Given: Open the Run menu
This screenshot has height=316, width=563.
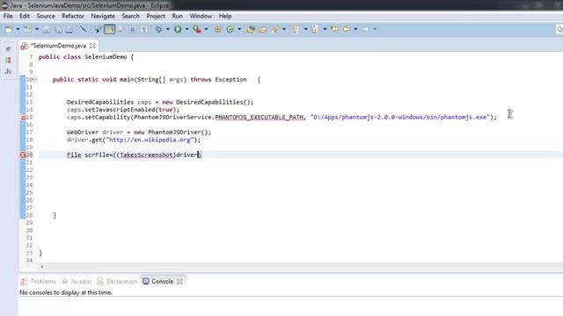Looking at the screenshot, I should click(x=178, y=16).
